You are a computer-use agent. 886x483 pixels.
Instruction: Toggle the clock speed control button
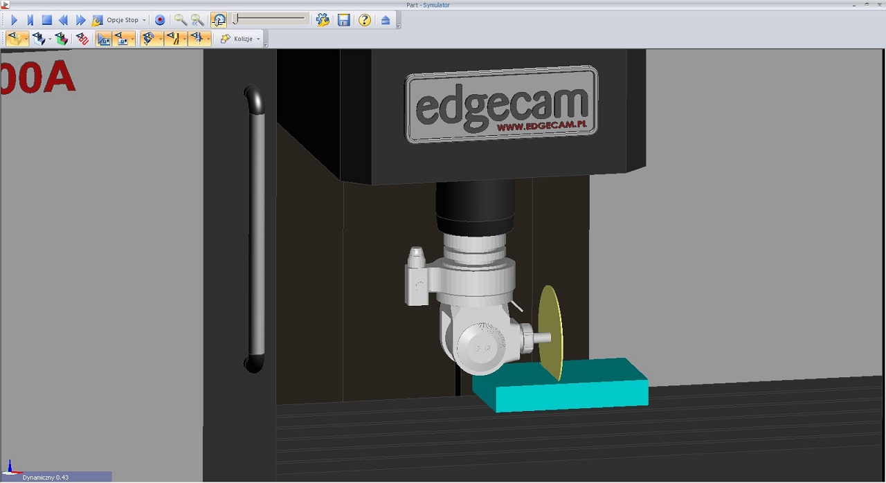(x=219, y=20)
